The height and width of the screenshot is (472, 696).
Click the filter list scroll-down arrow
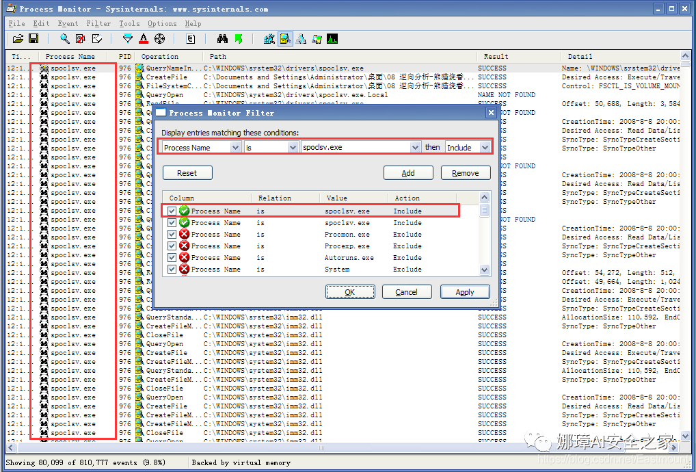tap(484, 270)
